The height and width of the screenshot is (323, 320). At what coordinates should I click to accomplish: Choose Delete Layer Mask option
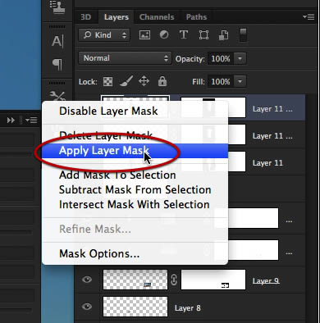coord(135,135)
